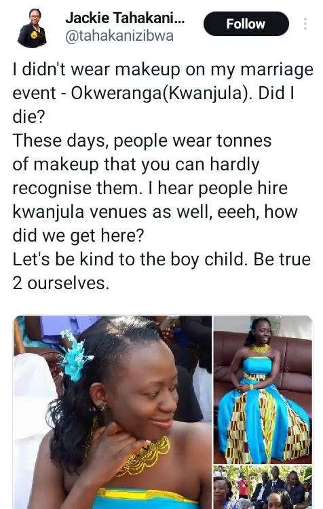Open the photo of blue dress on sofa
The image size is (323, 509).
tap(263, 390)
